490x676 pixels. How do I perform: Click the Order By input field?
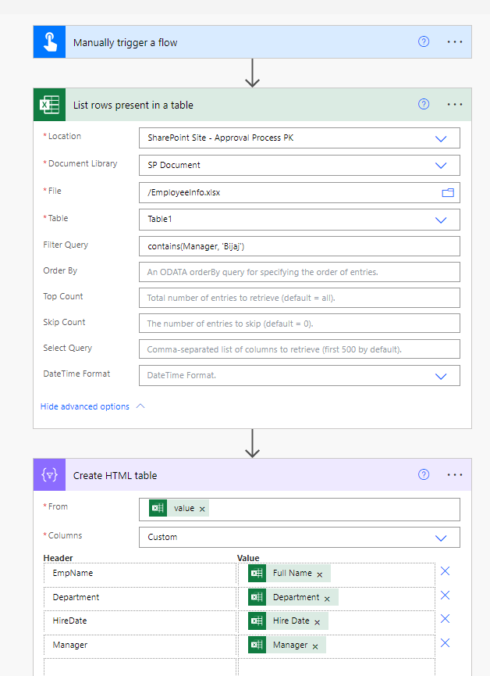click(x=299, y=272)
